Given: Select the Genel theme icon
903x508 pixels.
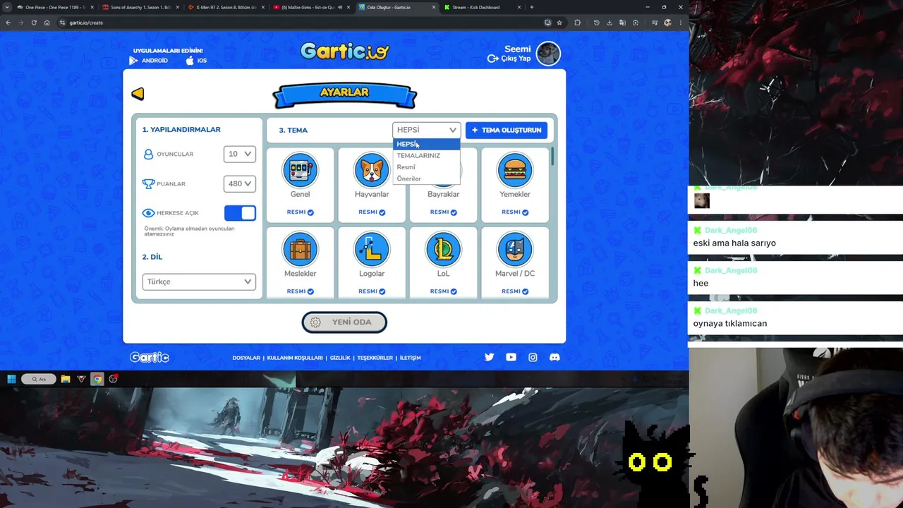Looking at the screenshot, I should 300,170.
